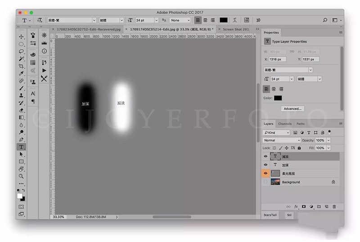This screenshot has width=360, height=242.
Task: Add layer style fx icon
Action: pos(296,206)
